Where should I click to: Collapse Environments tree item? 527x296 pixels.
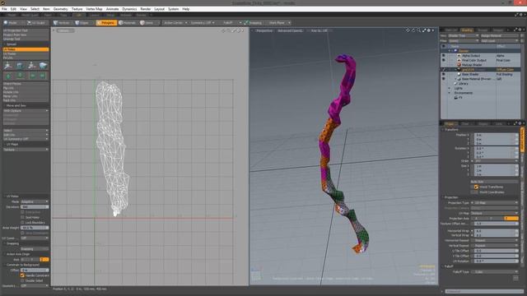450,93
